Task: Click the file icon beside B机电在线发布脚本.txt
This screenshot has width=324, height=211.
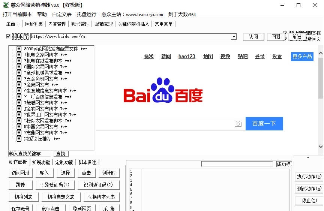Action: [x=19, y=61]
